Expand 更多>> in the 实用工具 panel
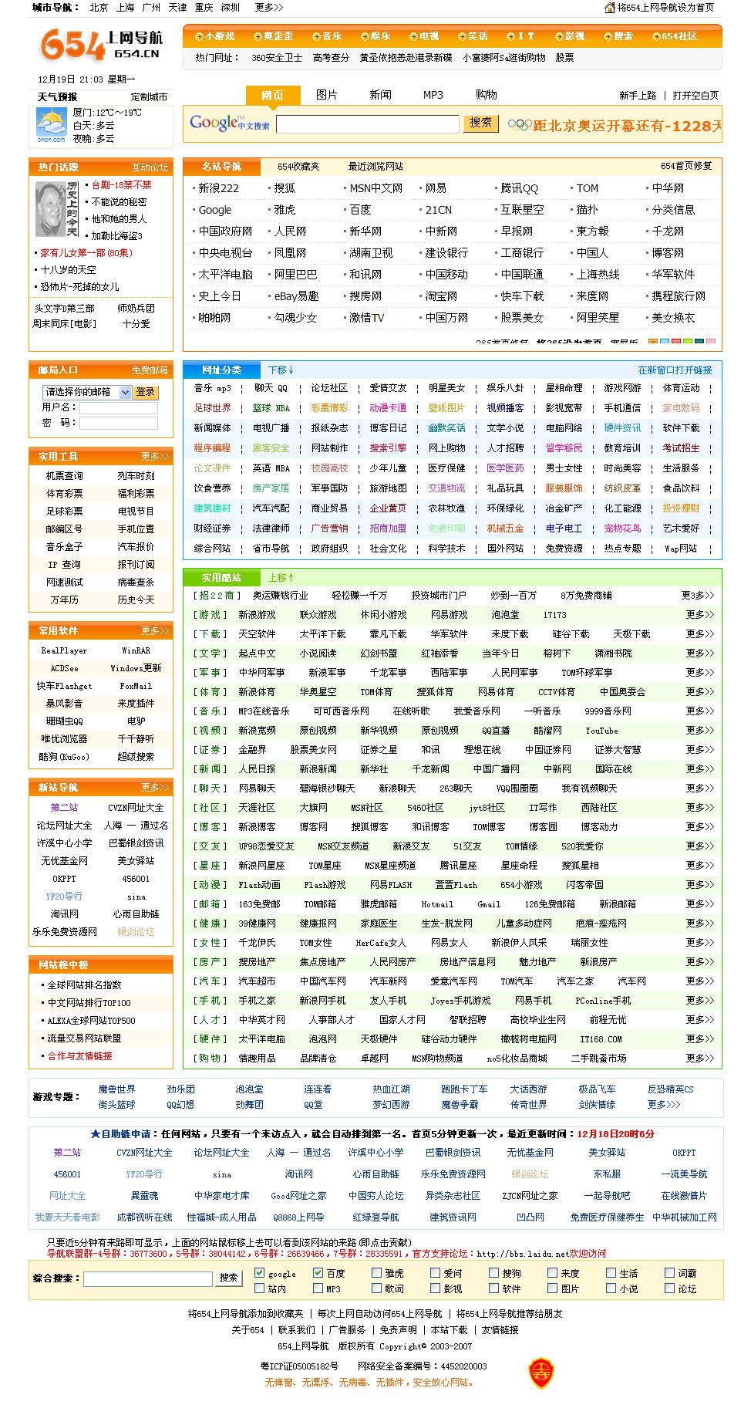 (154, 456)
